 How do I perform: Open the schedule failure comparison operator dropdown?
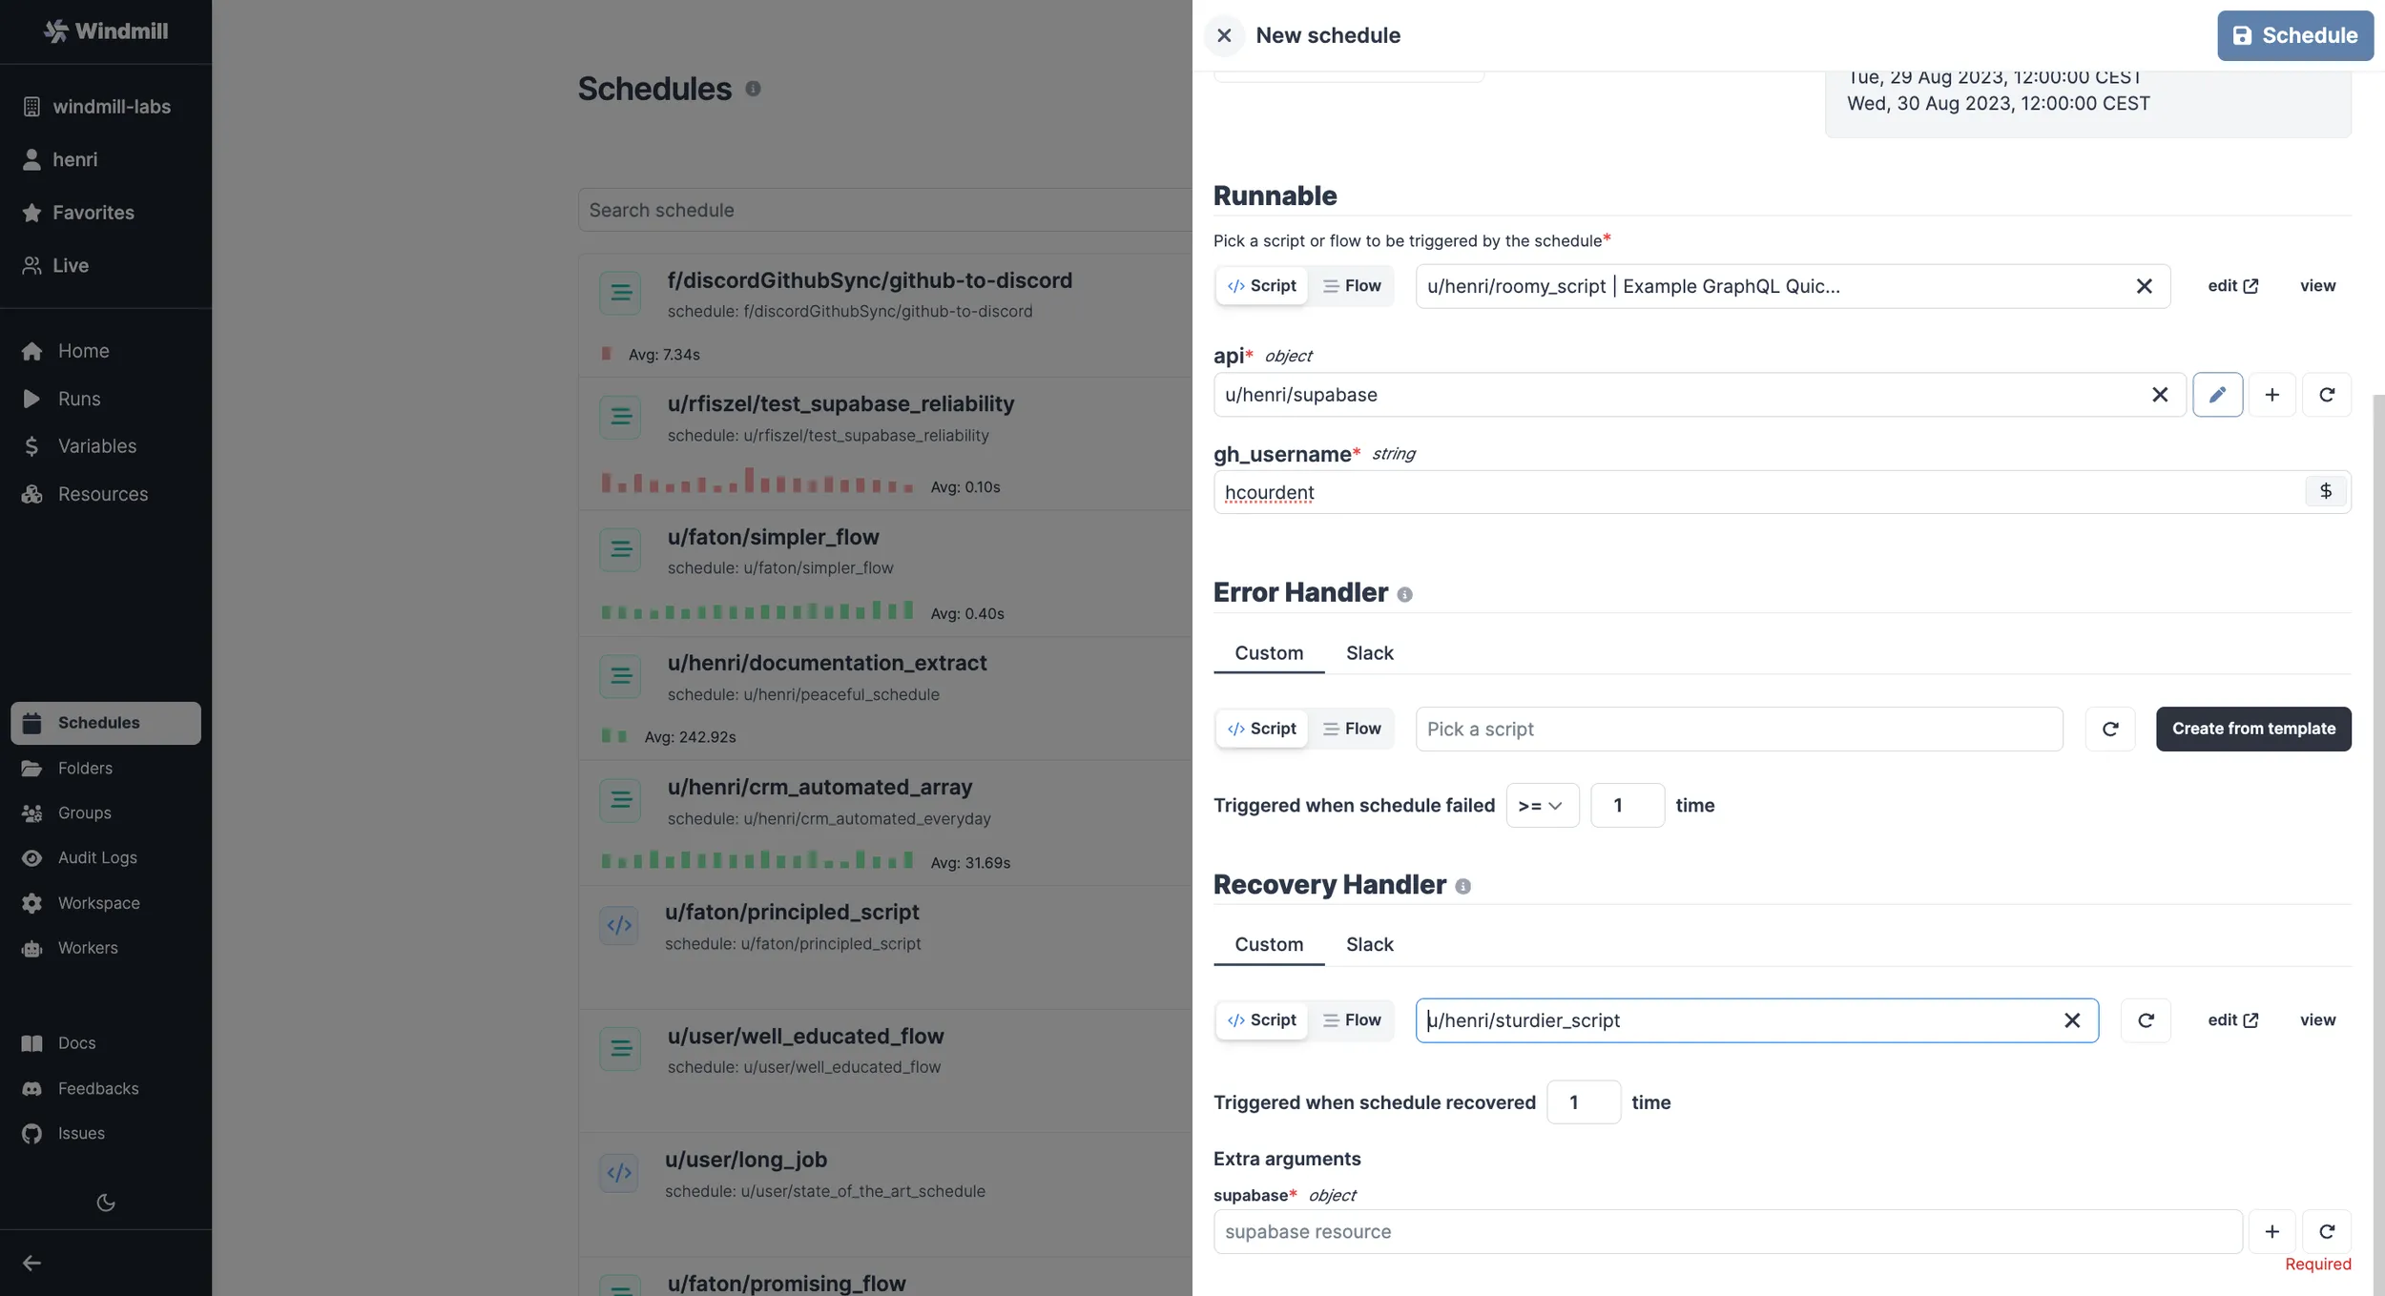click(1542, 805)
